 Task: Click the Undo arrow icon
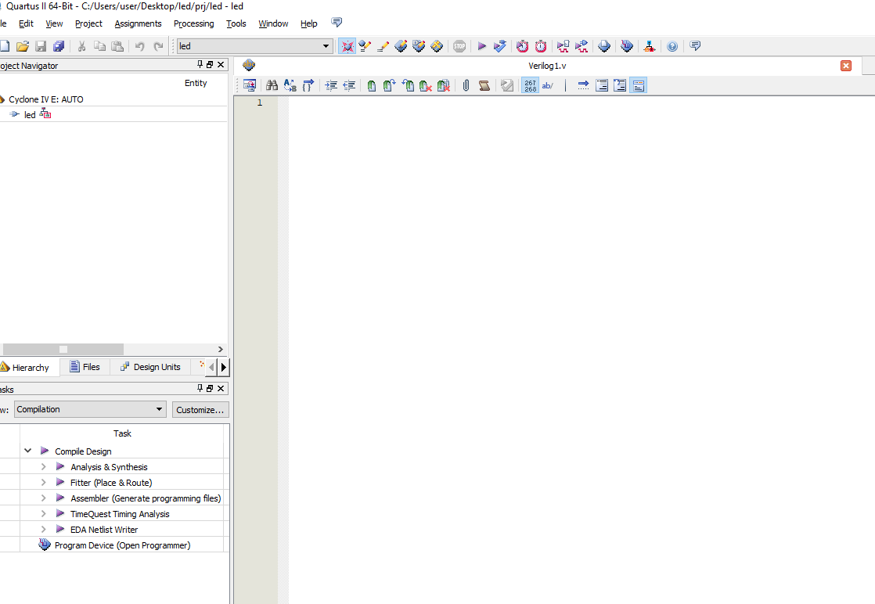[x=140, y=46]
